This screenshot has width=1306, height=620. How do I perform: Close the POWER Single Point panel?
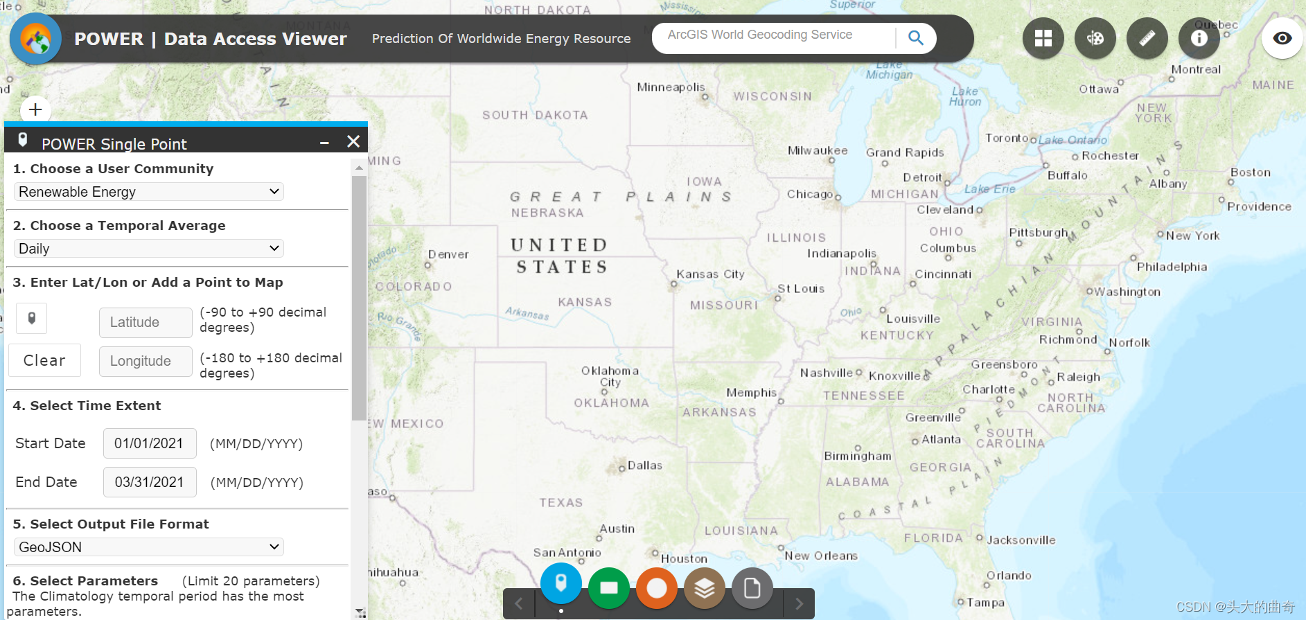point(353,141)
